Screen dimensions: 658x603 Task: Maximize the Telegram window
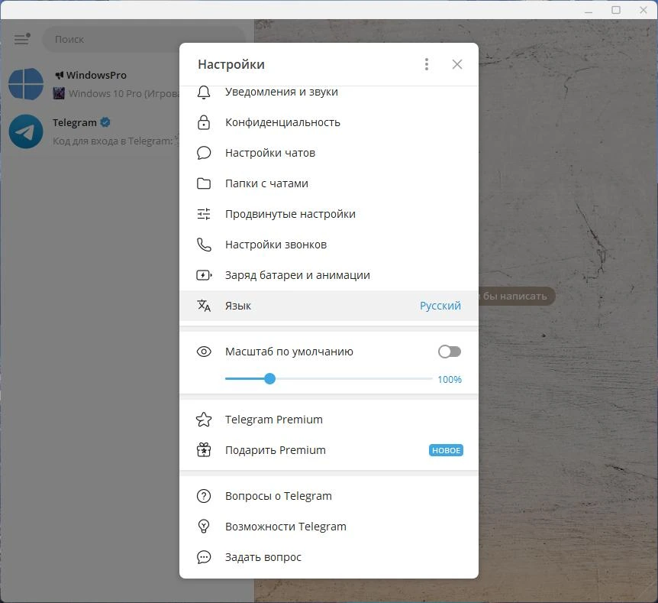point(615,10)
